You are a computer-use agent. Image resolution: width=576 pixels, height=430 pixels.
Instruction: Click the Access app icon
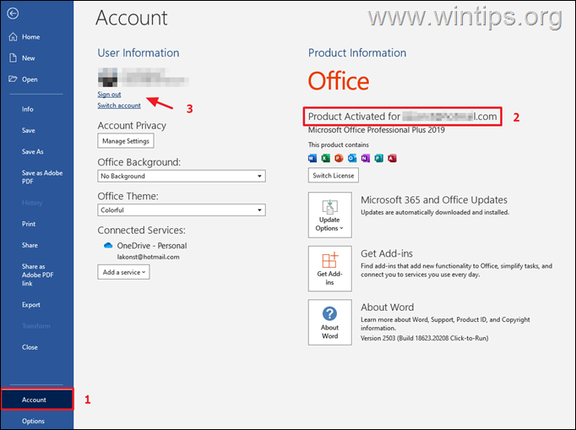[392, 158]
